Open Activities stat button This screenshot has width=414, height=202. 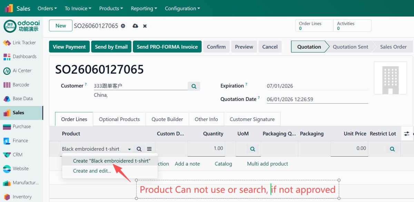[352, 26]
